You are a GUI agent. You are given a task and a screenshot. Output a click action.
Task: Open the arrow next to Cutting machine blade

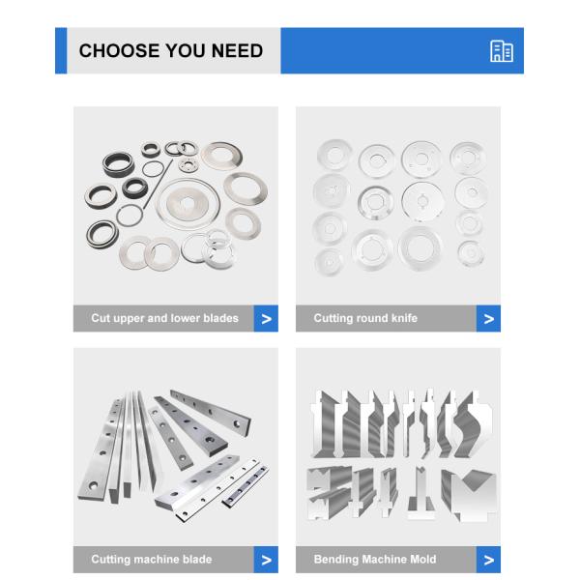266,560
